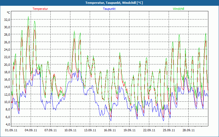219x137 pixels.
Task: Click the 16.09.11 date label
Action: (110, 130)
